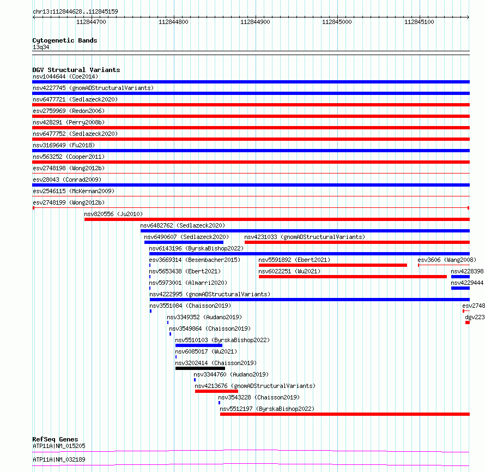Open the nsv5510103 (ByrskaBishop2022) label

coord(222,340)
